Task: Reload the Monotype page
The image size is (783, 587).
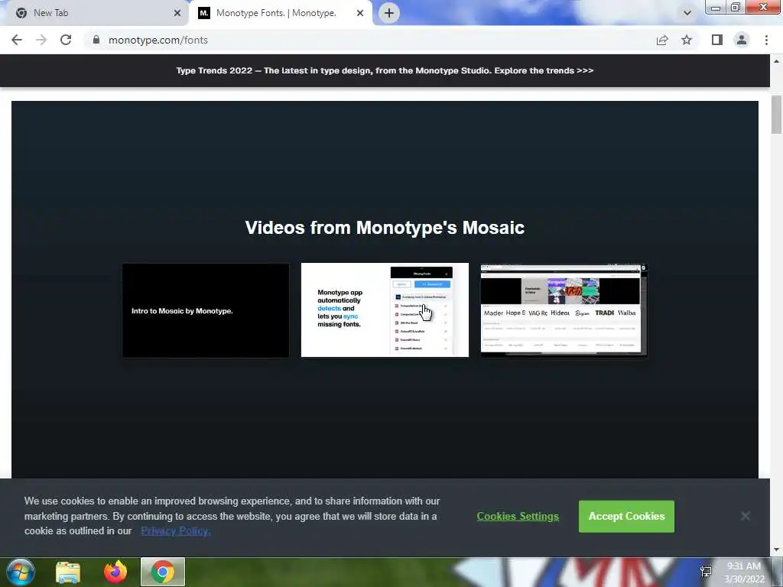Action: [x=66, y=40]
